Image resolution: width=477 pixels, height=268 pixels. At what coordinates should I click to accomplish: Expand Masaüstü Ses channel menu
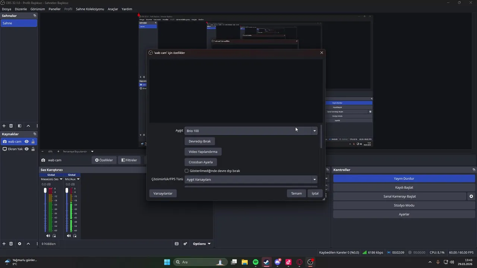click(x=61, y=179)
